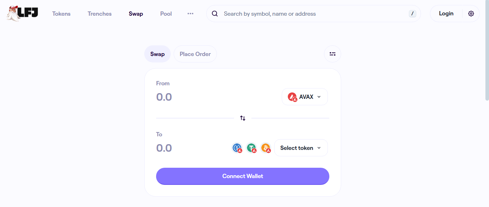Open the settings gear icon
Image resolution: width=489 pixels, height=207 pixels.
[x=471, y=14]
